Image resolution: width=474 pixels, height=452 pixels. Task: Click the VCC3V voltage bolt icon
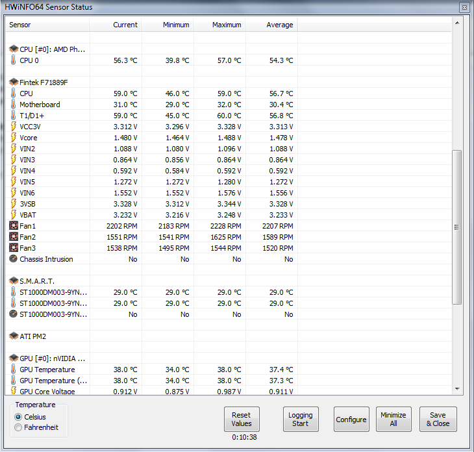pos(14,127)
